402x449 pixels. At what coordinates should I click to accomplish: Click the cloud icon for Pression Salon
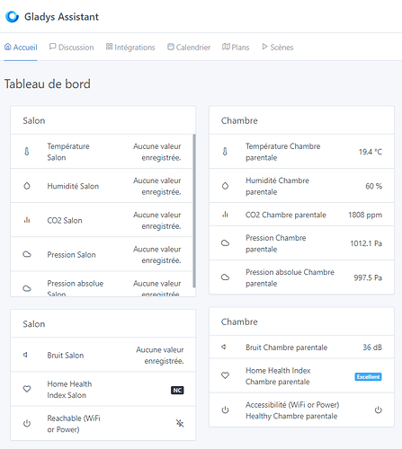click(x=27, y=254)
